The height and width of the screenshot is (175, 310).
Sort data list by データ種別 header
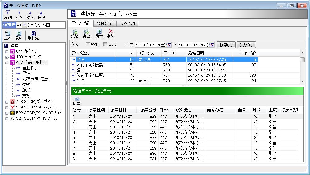92,53
